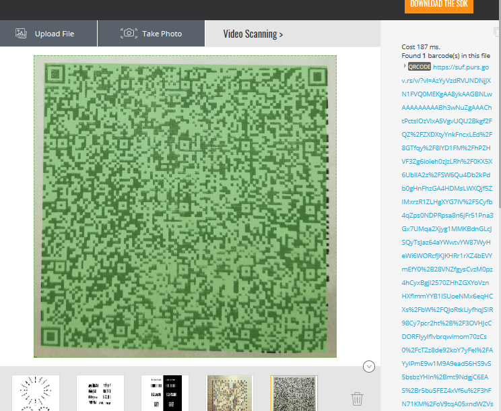The image size is (501, 411).
Task: Click 'Found 1 barcode(s) in this file' text
Action: tap(446, 56)
